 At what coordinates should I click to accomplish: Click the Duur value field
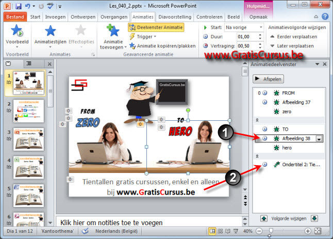(247, 37)
